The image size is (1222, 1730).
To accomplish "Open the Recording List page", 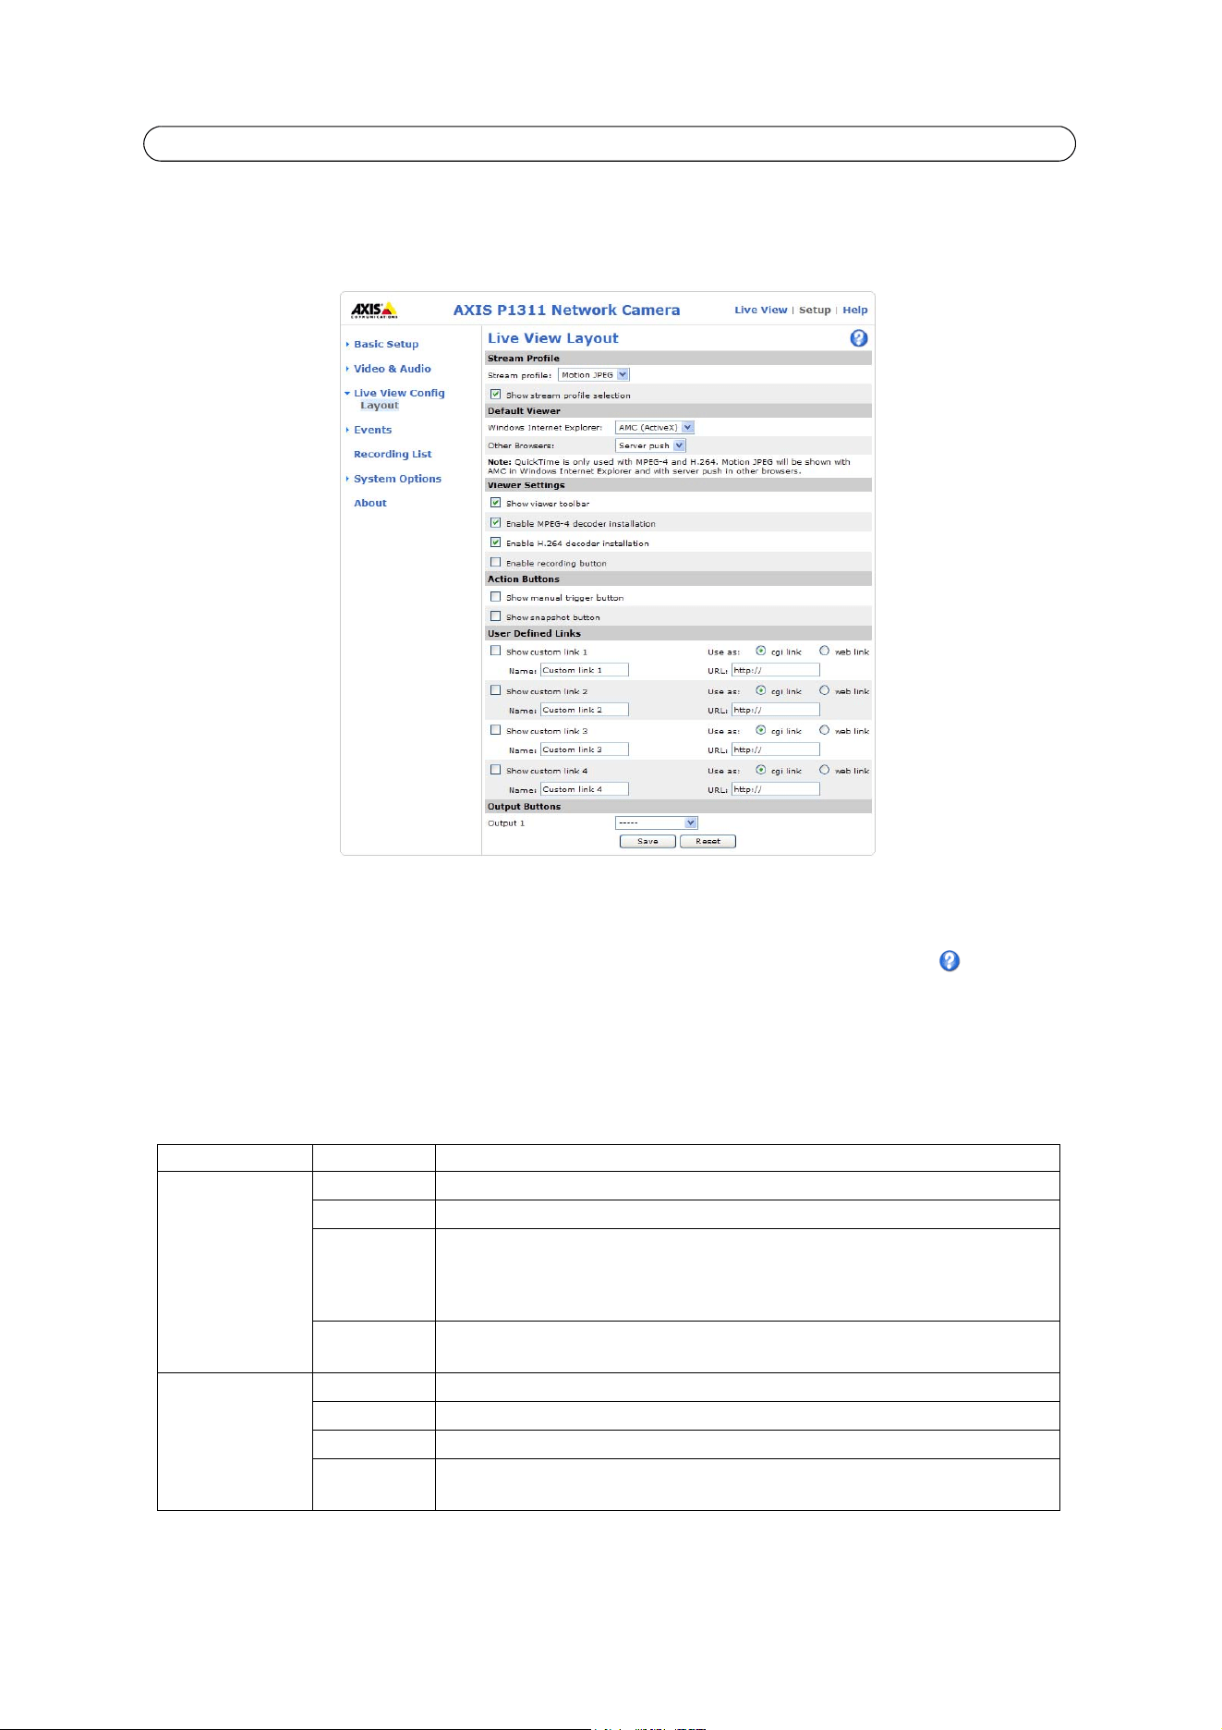I will click(x=393, y=454).
